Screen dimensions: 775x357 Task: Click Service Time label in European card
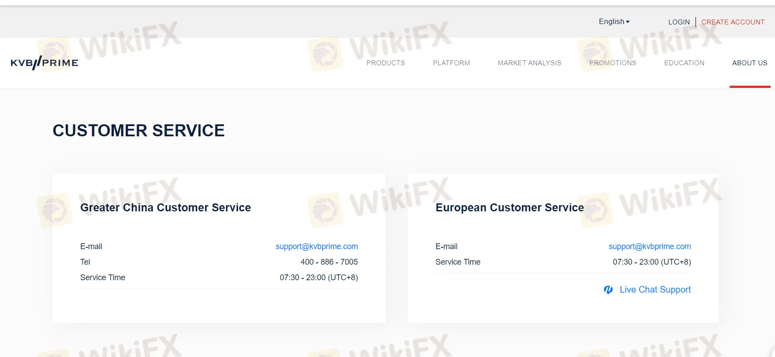coord(458,262)
